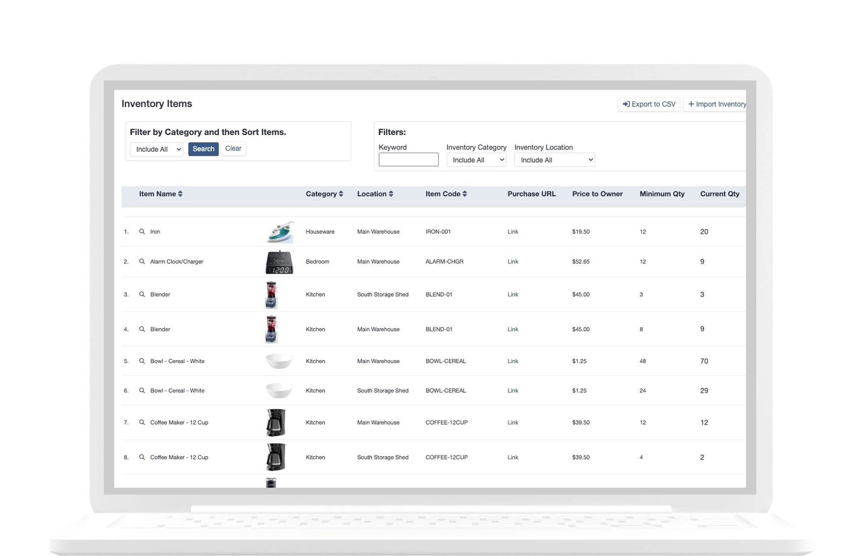Click the Clear button
Viewport: 861px width, 556px height.
coord(233,148)
